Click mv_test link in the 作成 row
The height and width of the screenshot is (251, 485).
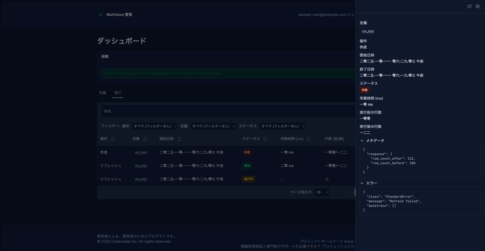click(x=141, y=152)
